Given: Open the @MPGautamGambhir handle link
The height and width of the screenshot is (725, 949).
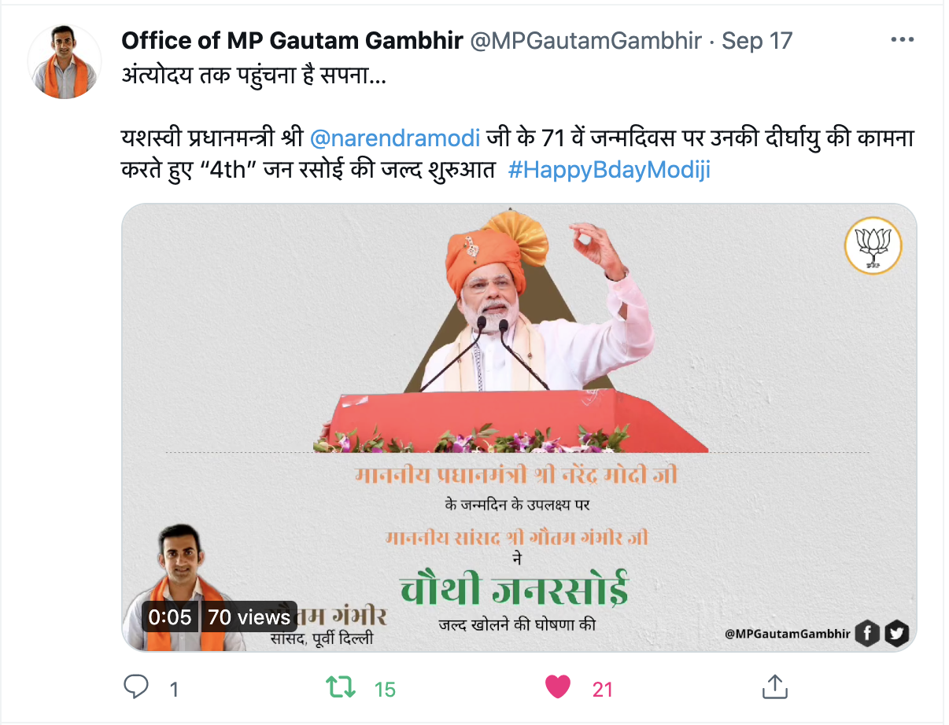Looking at the screenshot, I should [x=585, y=40].
